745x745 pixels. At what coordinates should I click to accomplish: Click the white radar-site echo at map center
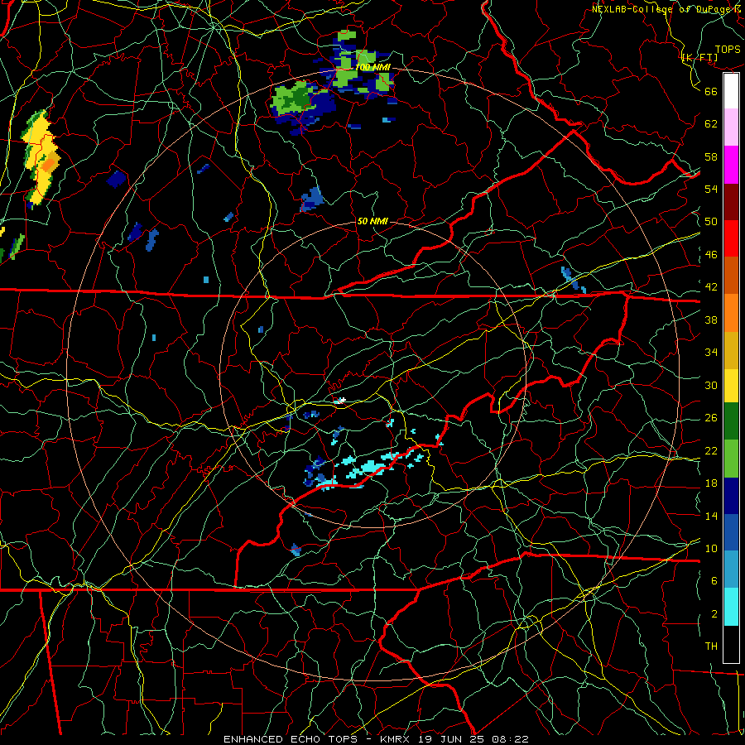point(342,400)
